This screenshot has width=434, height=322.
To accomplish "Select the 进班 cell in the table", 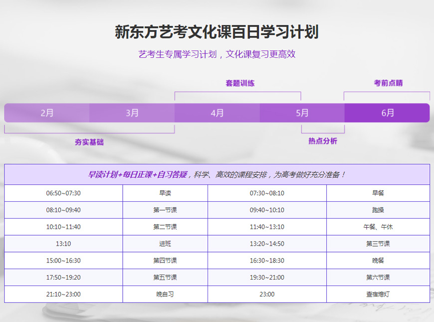I will 165,244.
